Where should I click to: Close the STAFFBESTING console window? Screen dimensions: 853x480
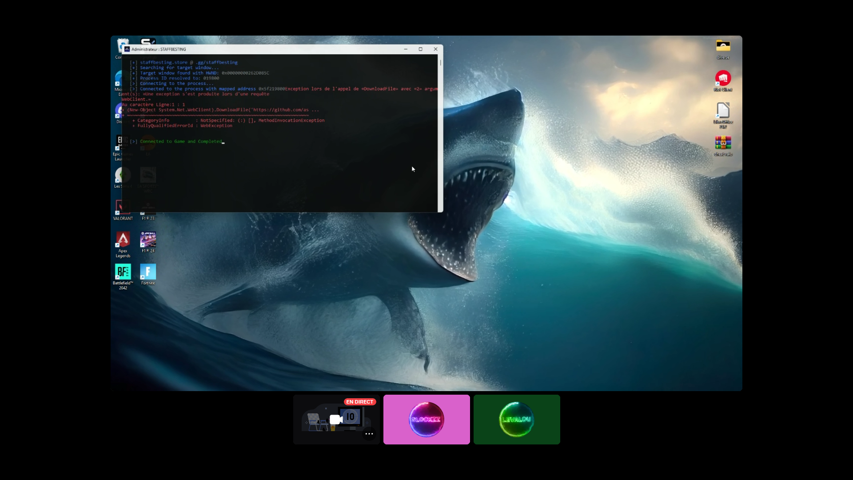click(x=436, y=49)
